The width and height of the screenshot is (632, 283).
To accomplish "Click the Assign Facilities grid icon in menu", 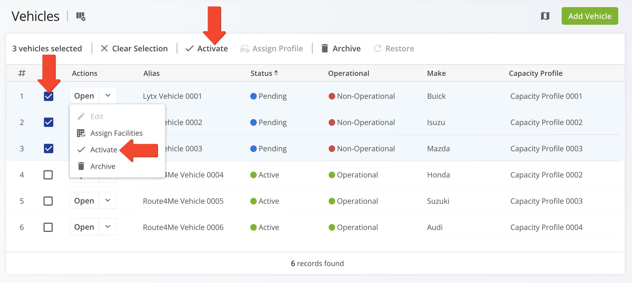I will 81,133.
